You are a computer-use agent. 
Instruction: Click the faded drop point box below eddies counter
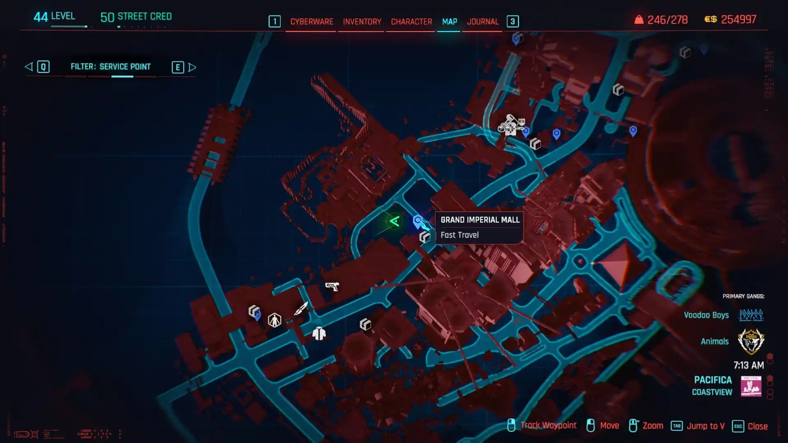pyautogui.click(x=685, y=53)
